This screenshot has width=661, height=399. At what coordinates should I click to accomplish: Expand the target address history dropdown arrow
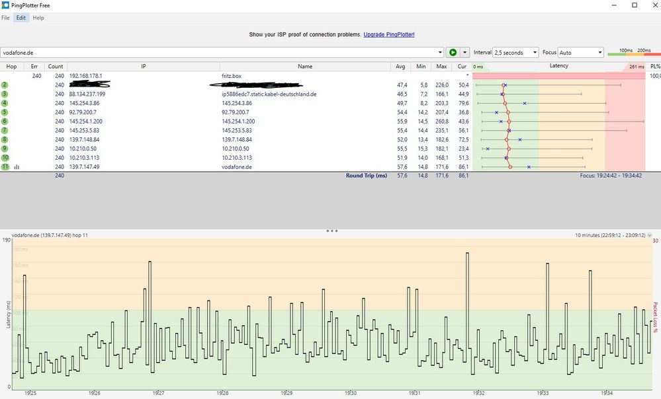440,53
